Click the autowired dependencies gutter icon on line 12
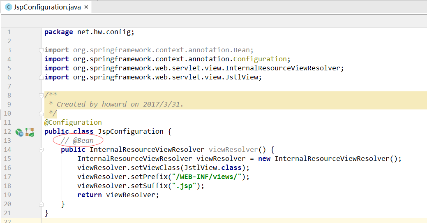427x223 pixels. (30, 132)
